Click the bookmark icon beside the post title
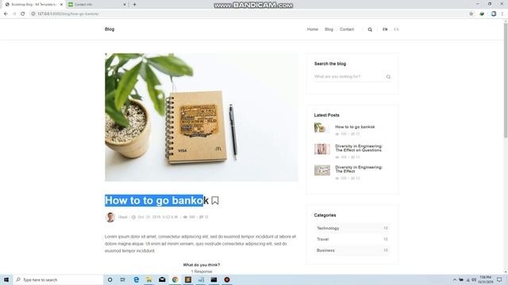This screenshot has width=508, height=285. [x=215, y=200]
